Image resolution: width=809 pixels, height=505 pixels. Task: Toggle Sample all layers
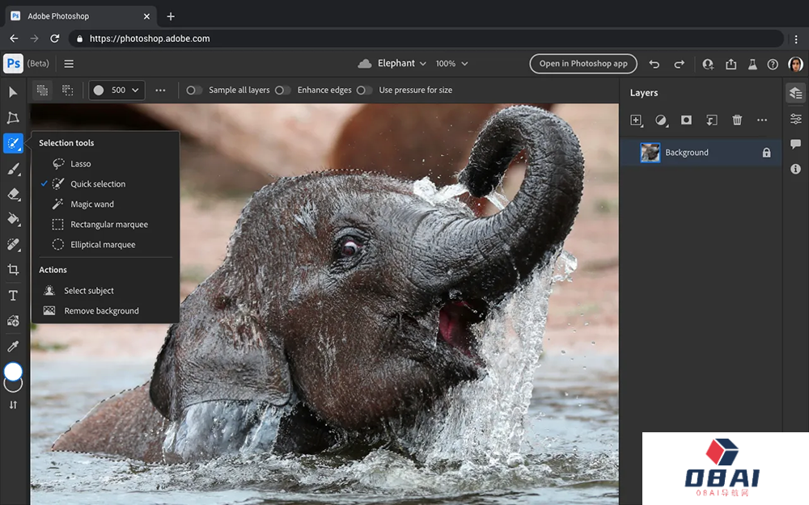(x=194, y=90)
